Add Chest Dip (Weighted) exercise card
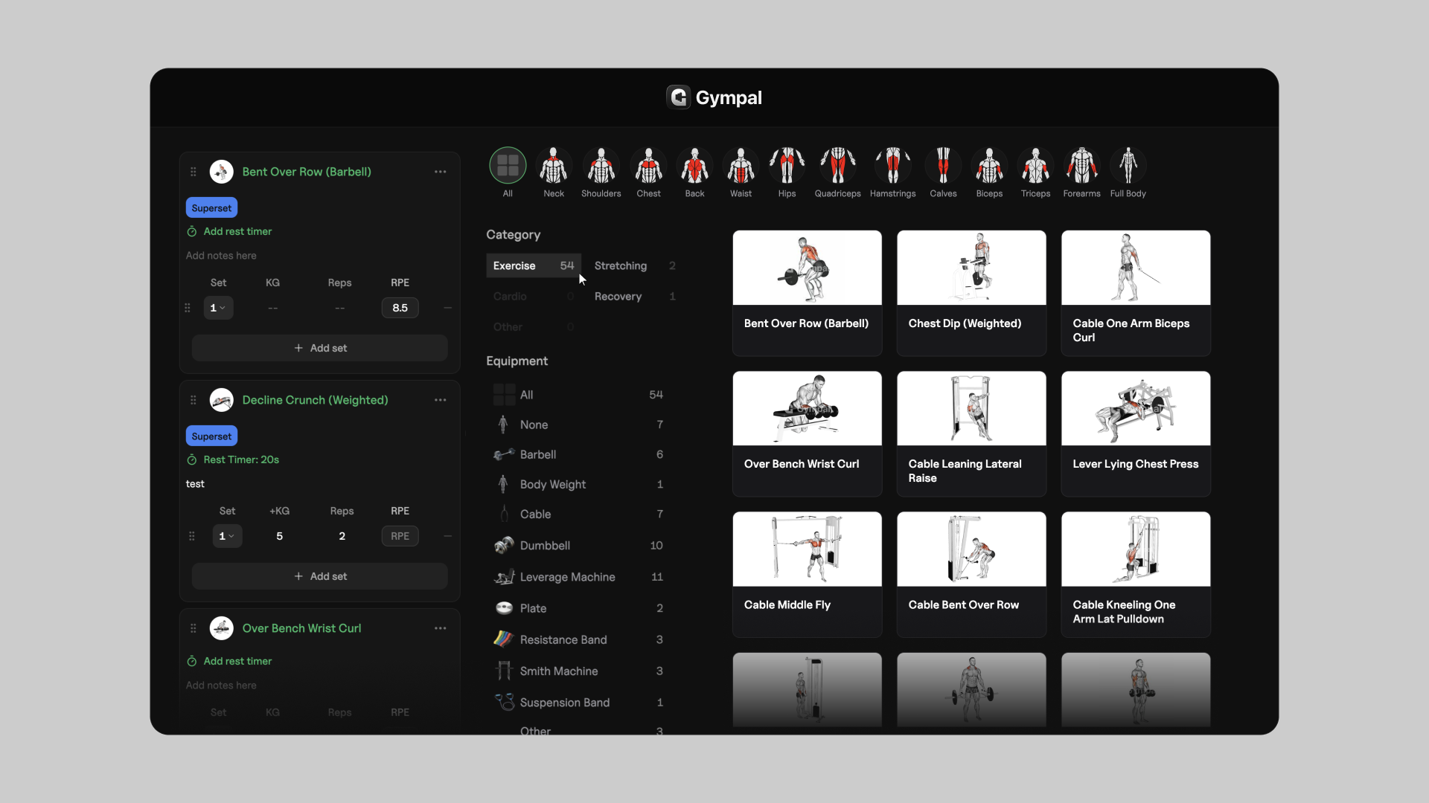The width and height of the screenshot is (1429, 803). coord(971,293)
